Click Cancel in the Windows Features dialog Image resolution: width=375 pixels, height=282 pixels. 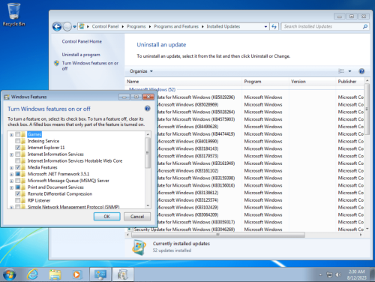[137, 217]
